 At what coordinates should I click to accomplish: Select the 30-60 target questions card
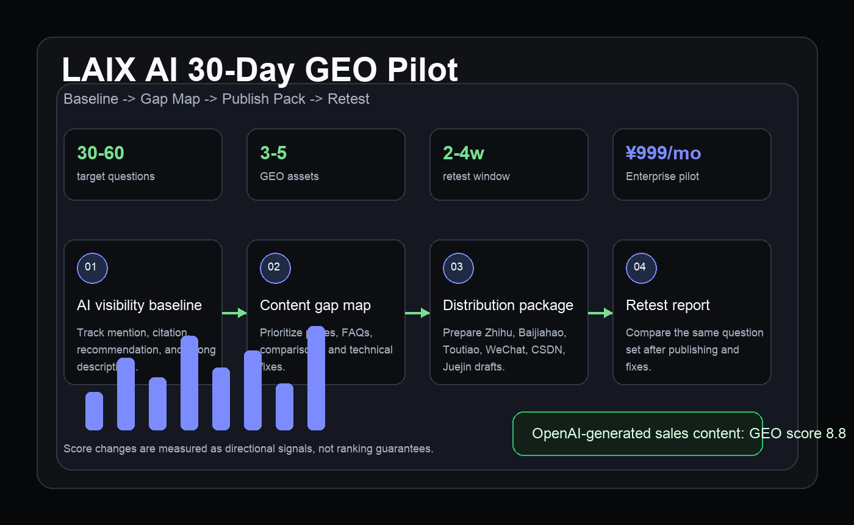(143, 164)
